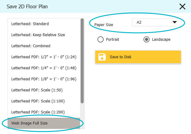Select Web Image Full Size option
The height and width of the screenshot is (134, 191).
pos(44,123)
